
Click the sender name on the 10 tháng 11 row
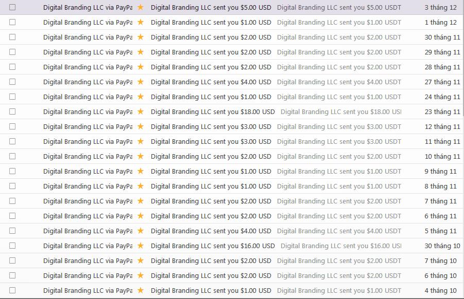[88, 157]
